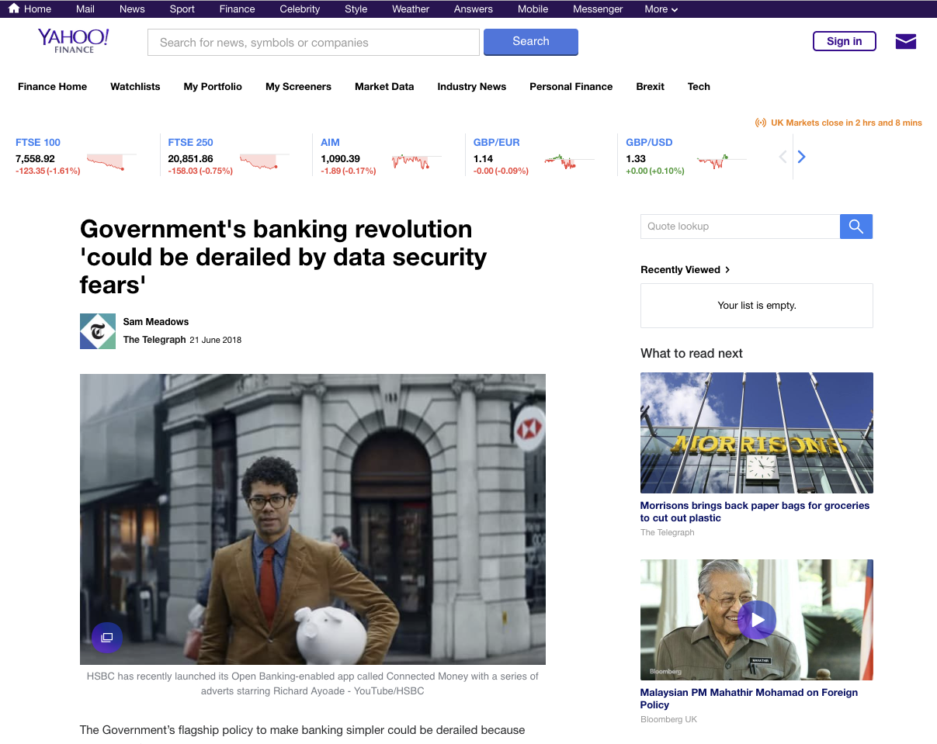The height and width of the screenshot is (744, 937).
Task: Open Mail in top bar
Action: click(85, 9)
